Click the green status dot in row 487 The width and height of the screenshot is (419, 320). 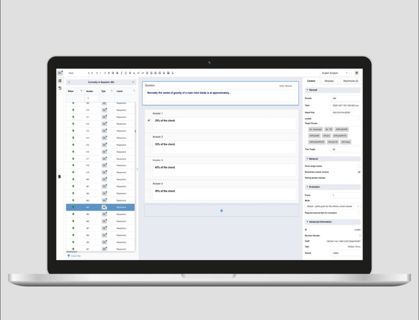point(73,228)
